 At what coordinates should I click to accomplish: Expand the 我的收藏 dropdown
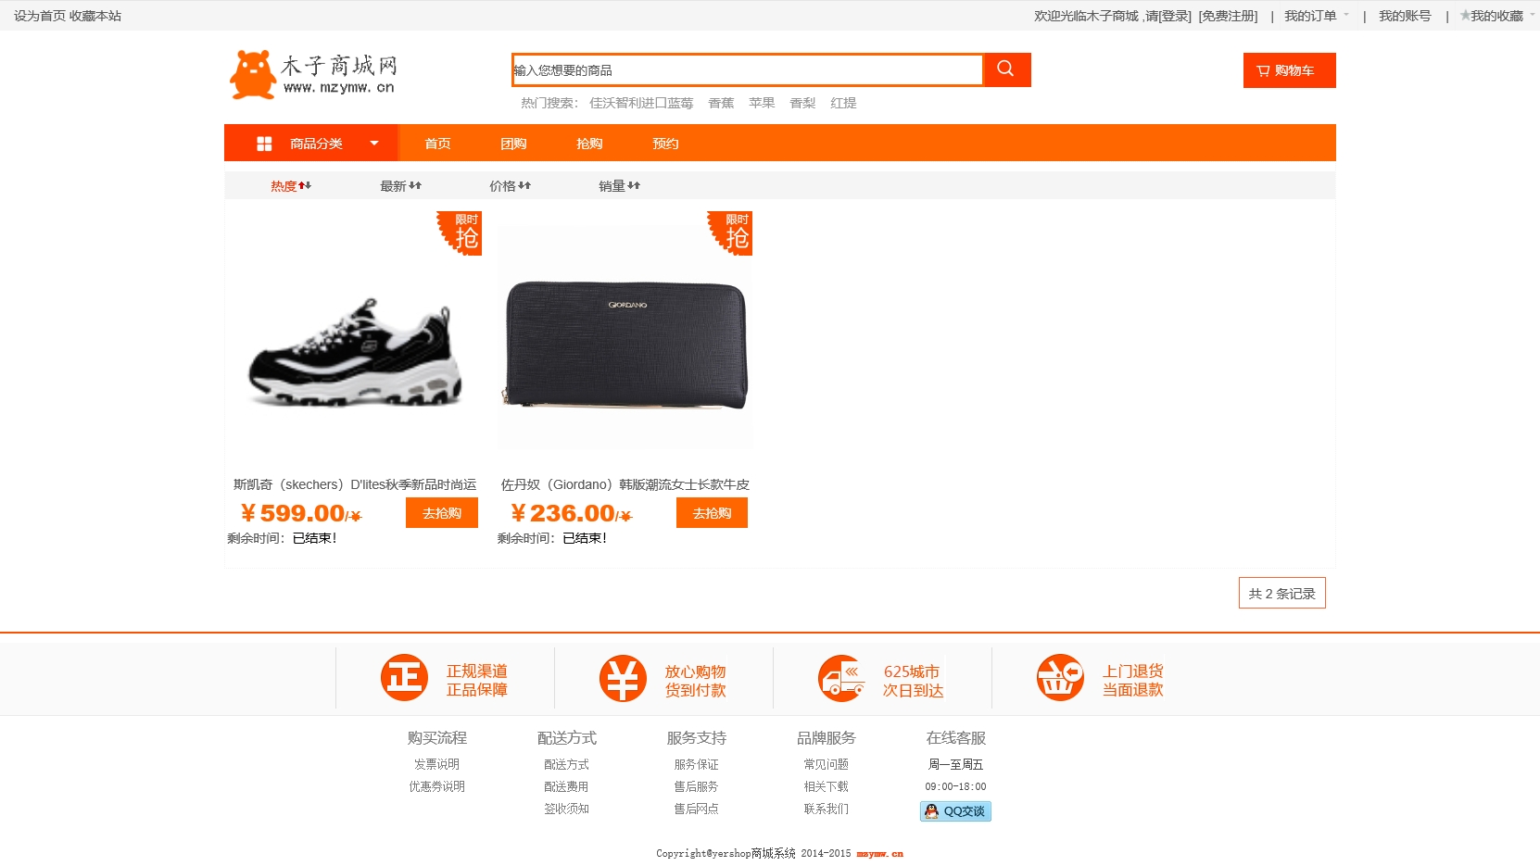tap(1497, 16)
